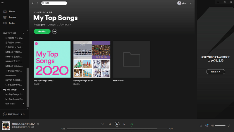Collapse the LIVE SETLIST folder arrow
The width and height of the screenshot is (234, 132).
(23, 33)
